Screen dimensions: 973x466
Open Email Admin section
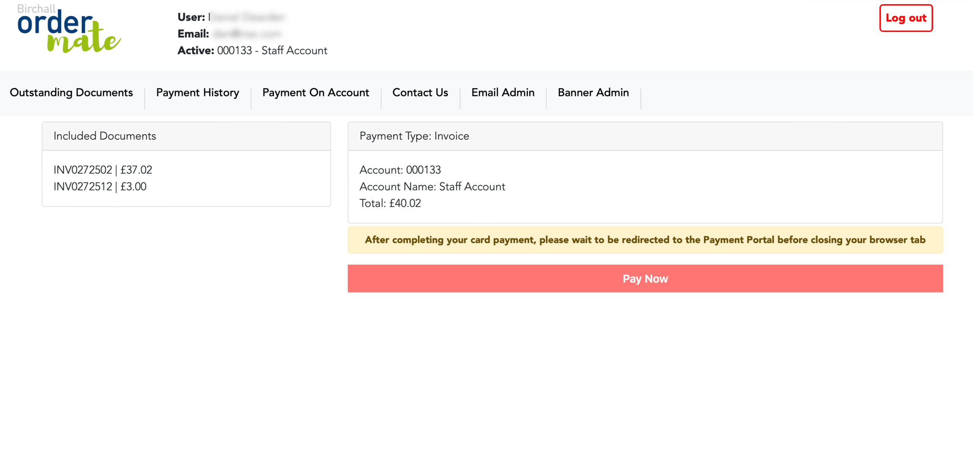[502, 93]
